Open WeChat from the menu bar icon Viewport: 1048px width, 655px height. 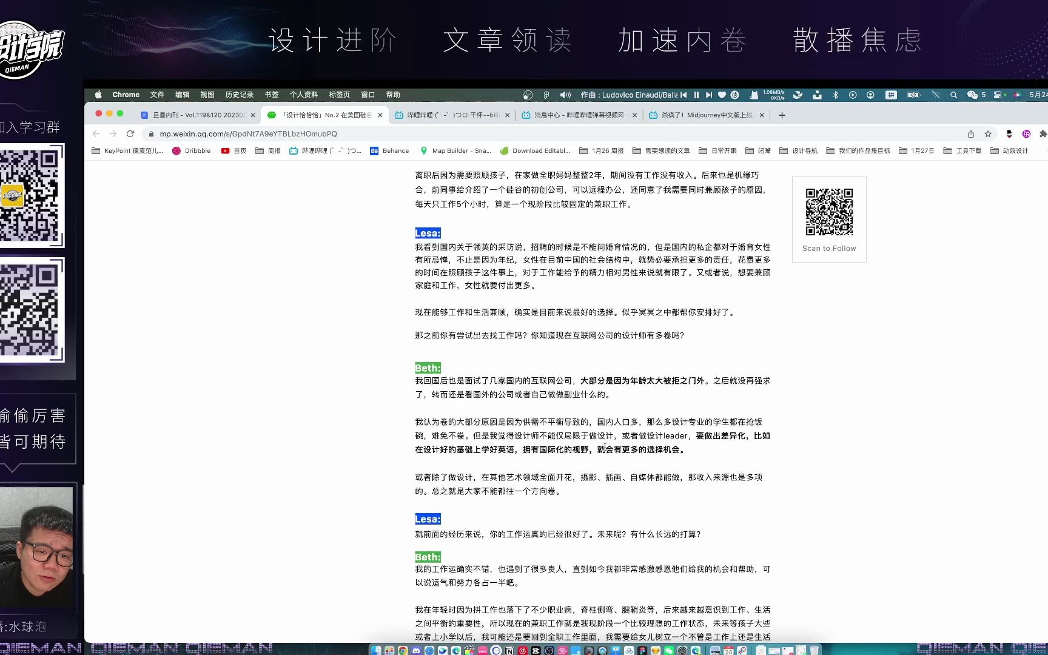972,95
